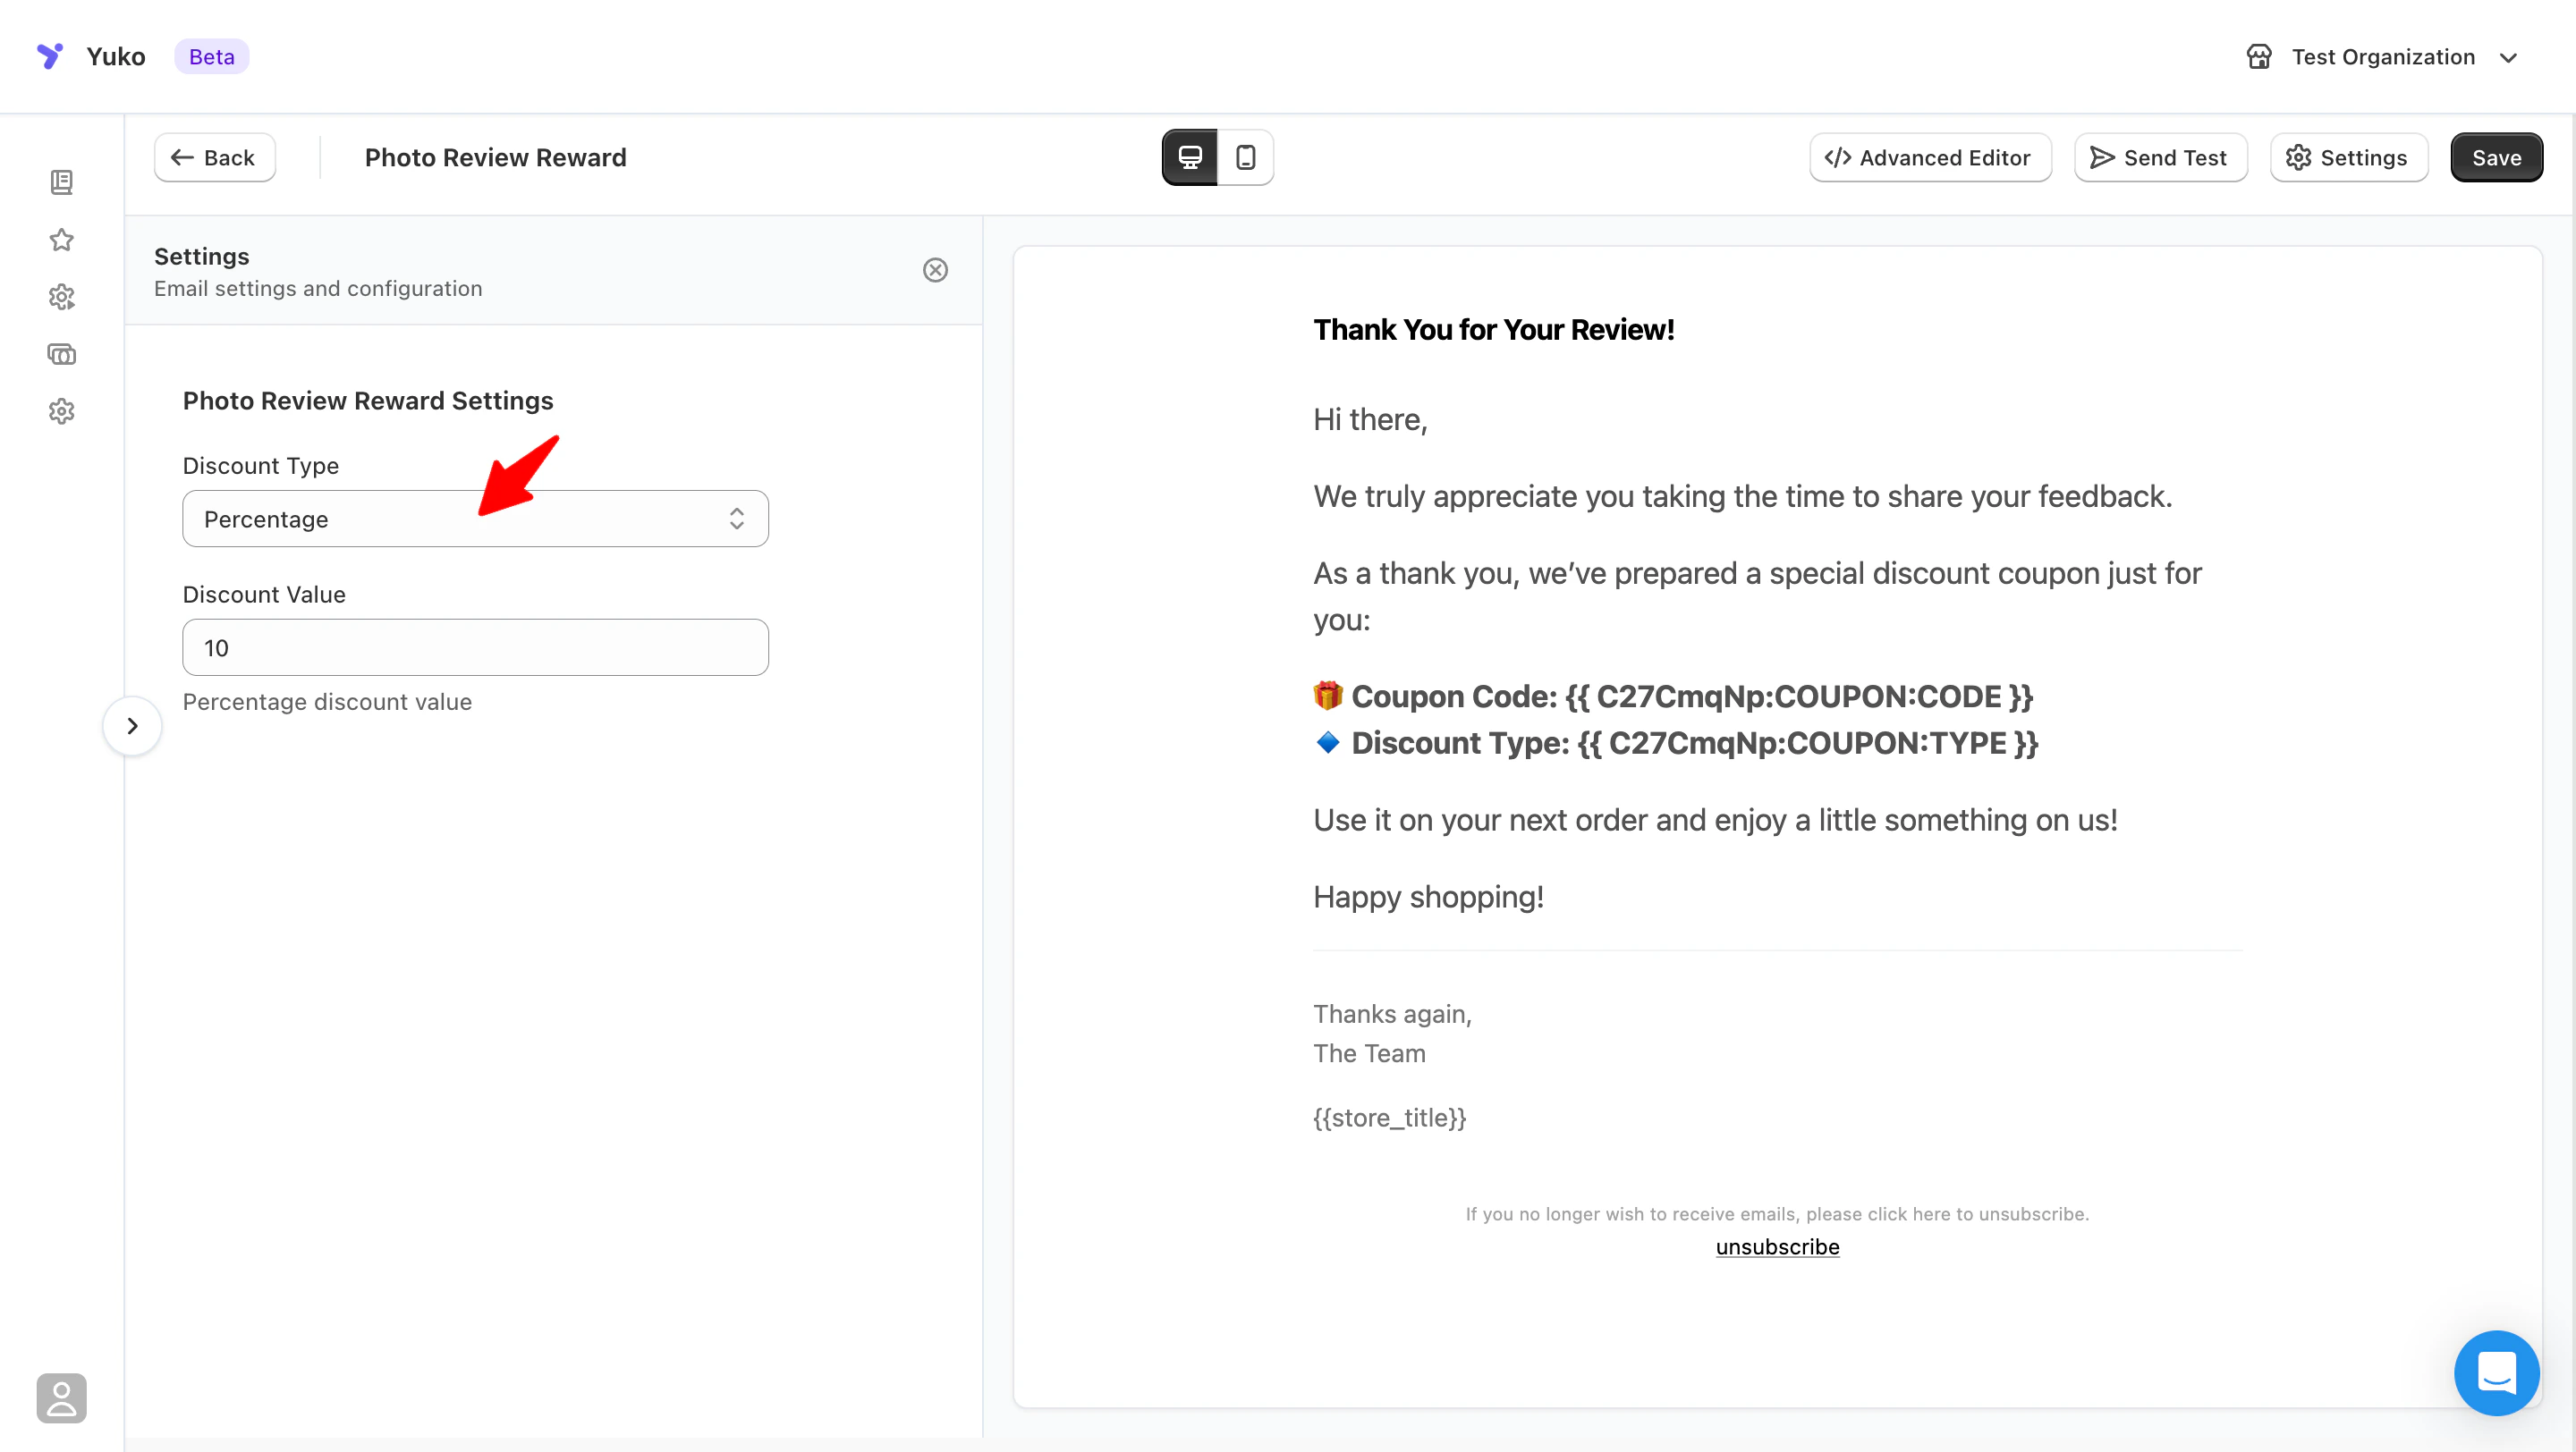This screenshot has height=1452, width=2576.
Task: Save the email template
Action: click(2496, 158)
